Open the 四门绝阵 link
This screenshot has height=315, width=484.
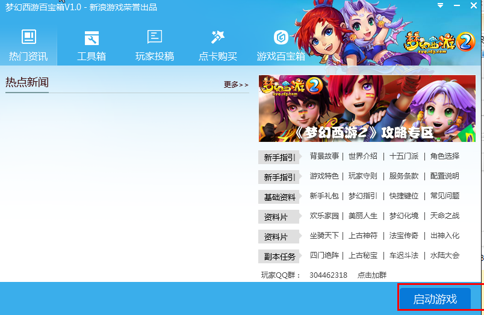click(x=324, y=255)
